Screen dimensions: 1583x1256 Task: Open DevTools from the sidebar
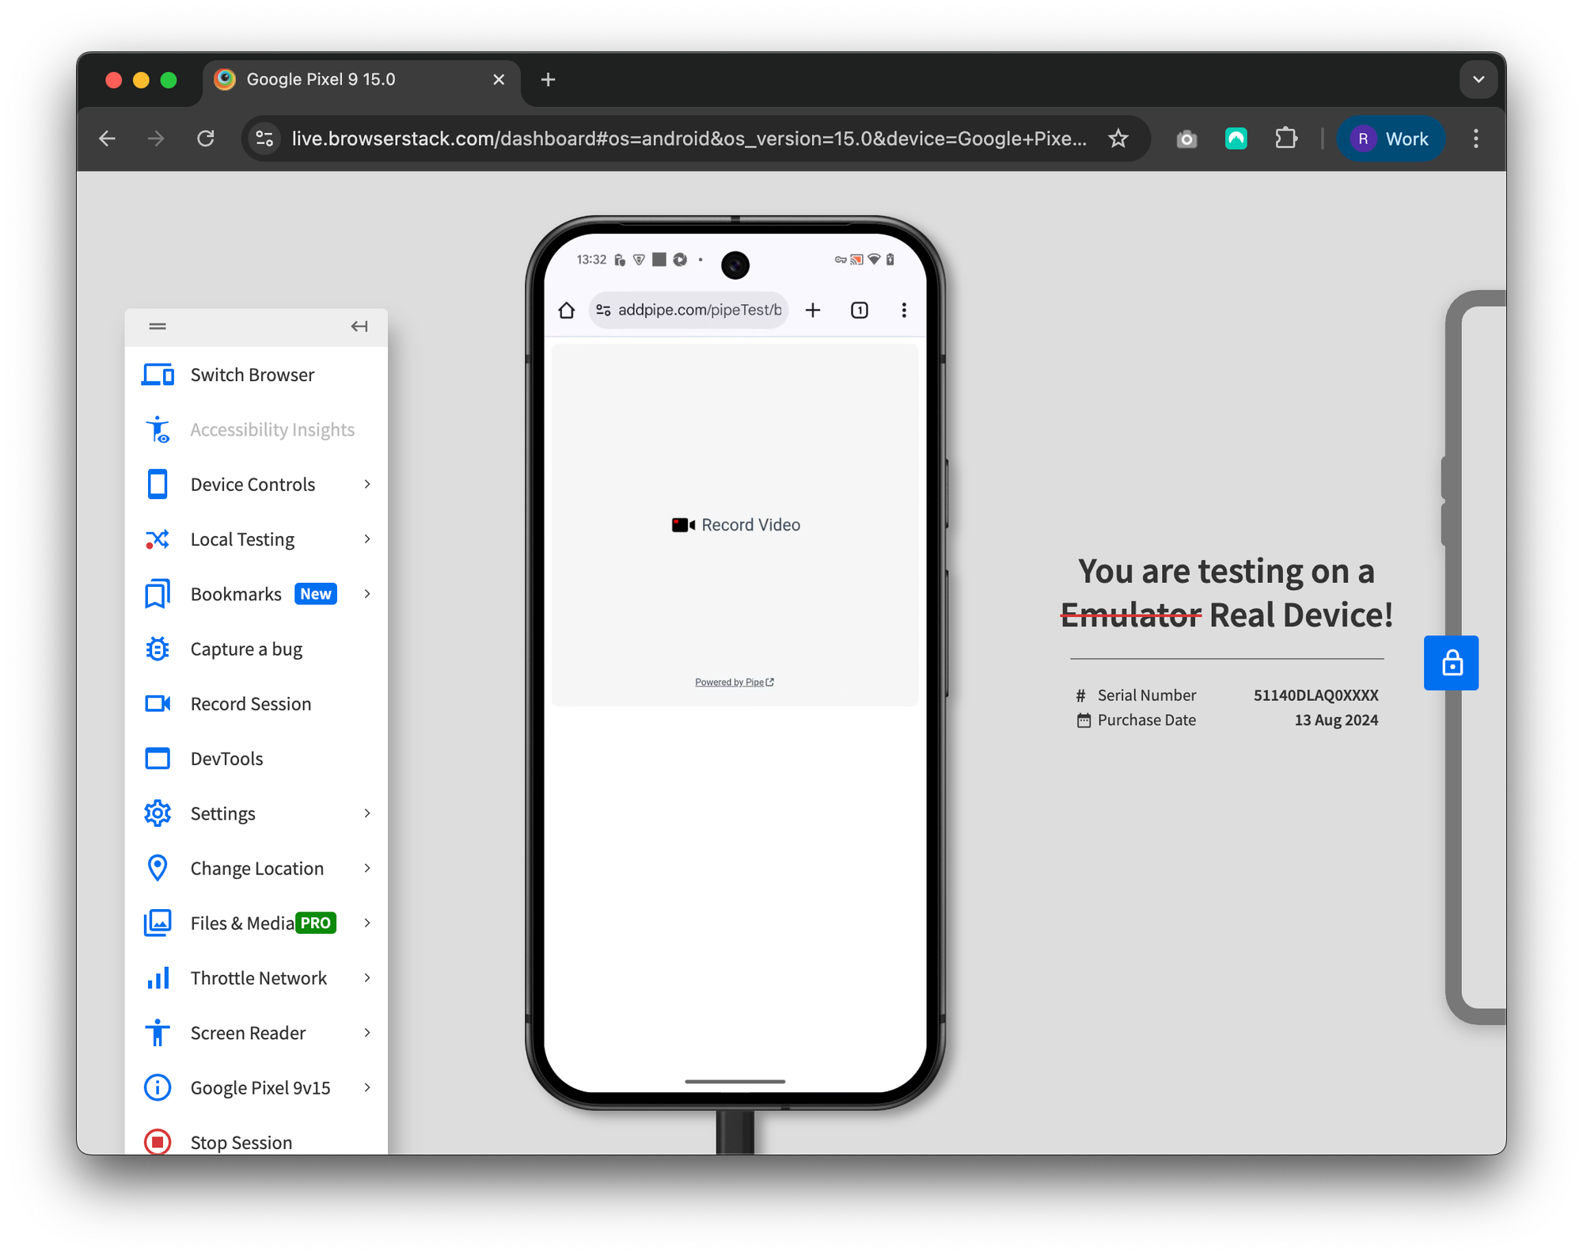tap(228, 758)
